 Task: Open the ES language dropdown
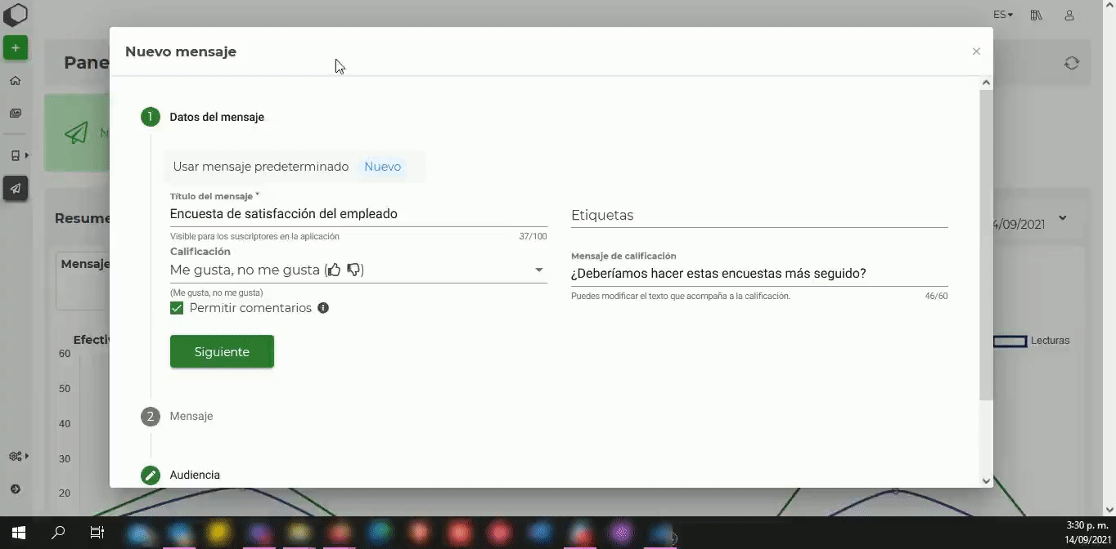tap(1002, 15)
